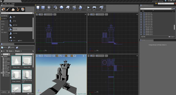Open Add New dropdown in Content Browser
Viewport: 176px width, 95px height.
(4, 47)
